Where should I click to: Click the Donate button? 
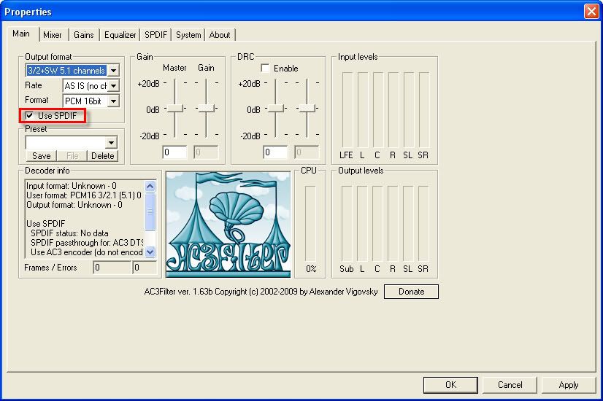(x=411, y=292)
